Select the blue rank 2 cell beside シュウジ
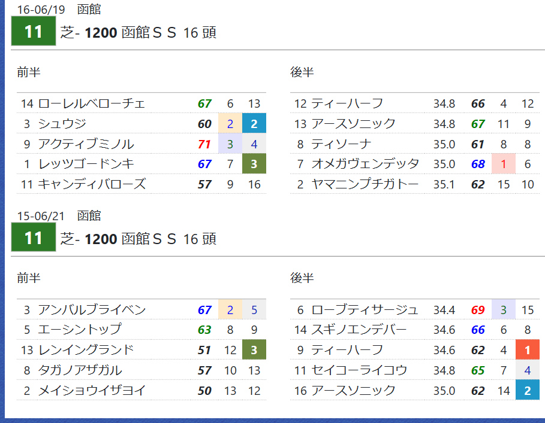The width and height of the screenshot is (545, 423). pyautogui.click(x=254, y=123)
